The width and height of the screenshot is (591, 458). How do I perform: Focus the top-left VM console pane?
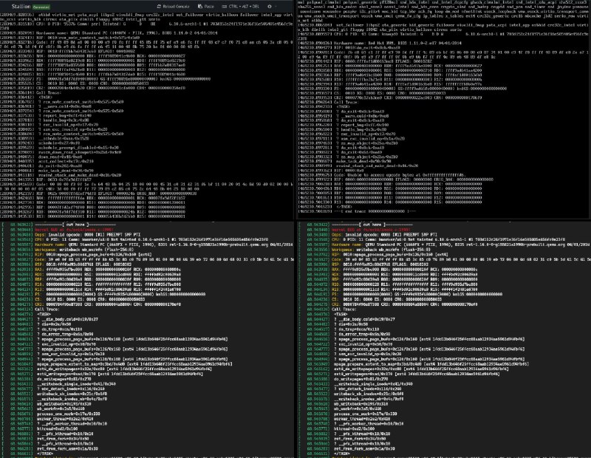click(x=148, y=111)
